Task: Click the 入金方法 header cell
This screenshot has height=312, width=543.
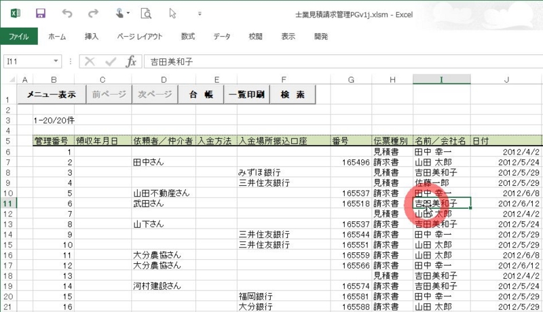Action: (x=217, y=141)
